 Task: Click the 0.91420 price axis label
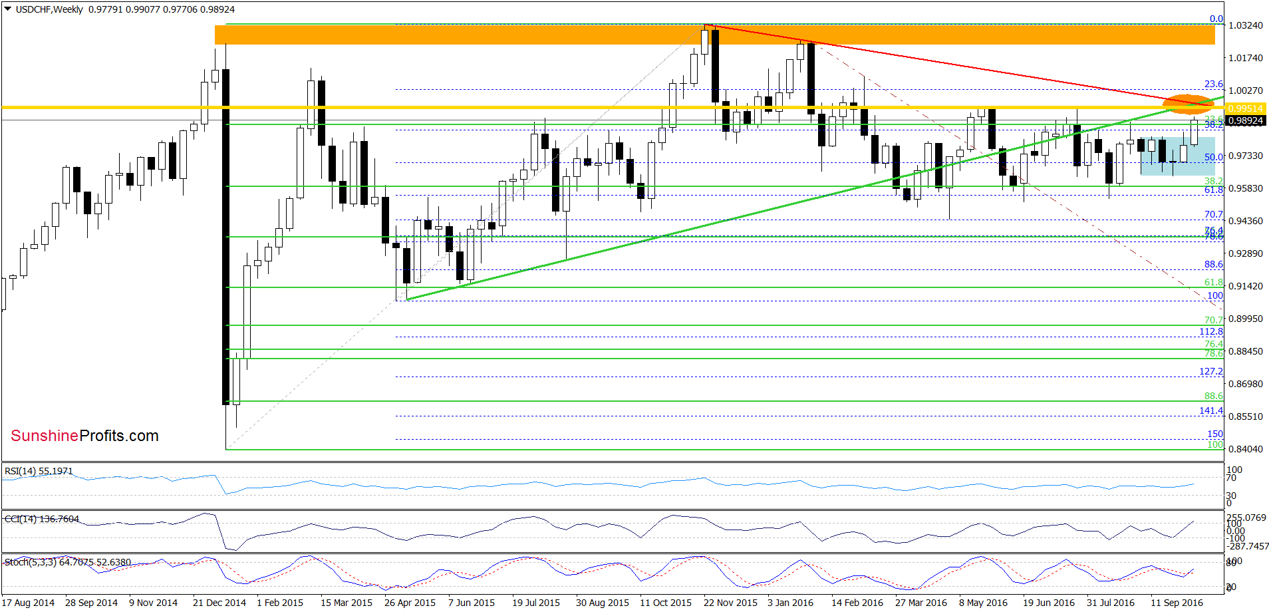pyautogui.click(x=1246, y=286)
